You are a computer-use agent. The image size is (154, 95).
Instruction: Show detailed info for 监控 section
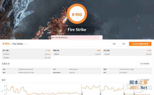click(x=145, y=80)
